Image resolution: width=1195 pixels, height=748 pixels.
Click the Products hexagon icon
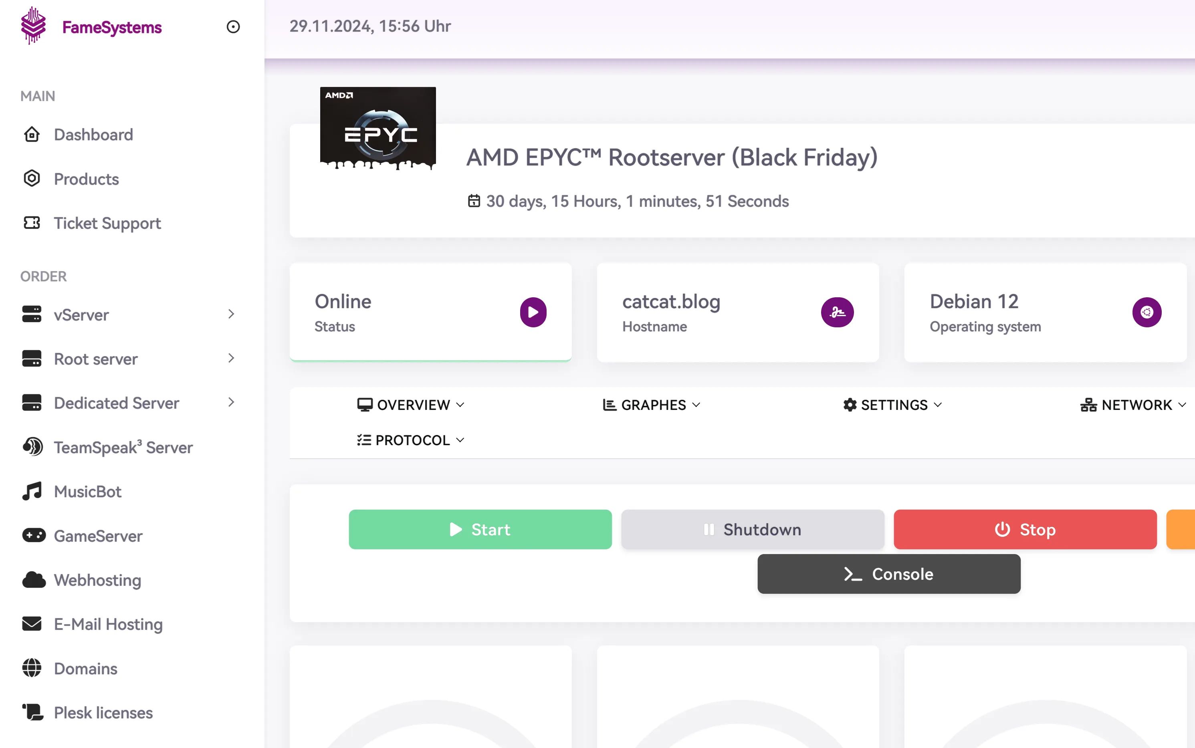32,178
